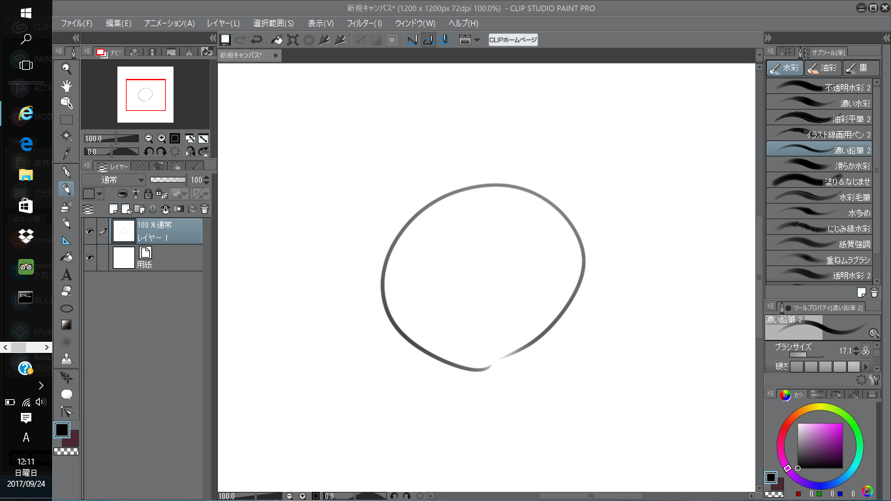891x501 pixels.
Task: Expand the layer color dropdown arrow
Action: point(100,194)
